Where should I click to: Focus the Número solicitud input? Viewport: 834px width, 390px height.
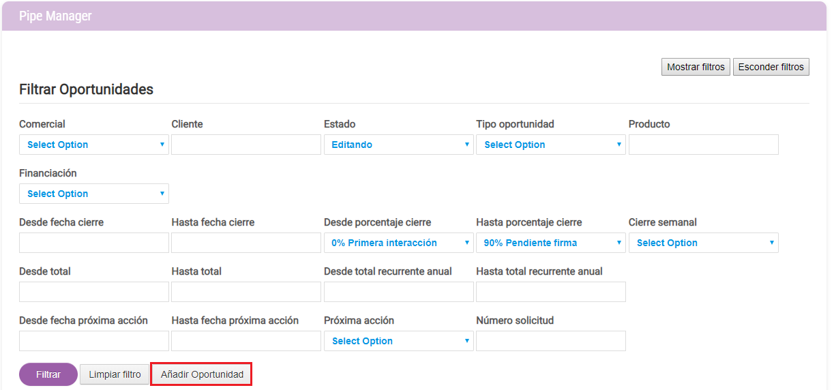[x=551, y=341]
